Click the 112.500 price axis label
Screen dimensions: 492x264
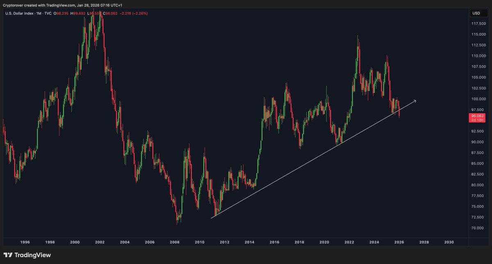pos(479,45)
